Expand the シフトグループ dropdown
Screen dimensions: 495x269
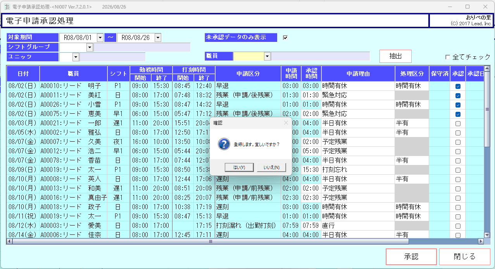[90, 47]
